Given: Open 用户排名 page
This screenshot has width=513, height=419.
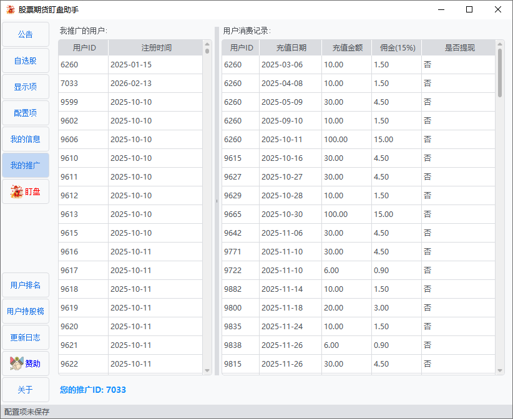Looking at the screenshot, I should coord(26,285).
